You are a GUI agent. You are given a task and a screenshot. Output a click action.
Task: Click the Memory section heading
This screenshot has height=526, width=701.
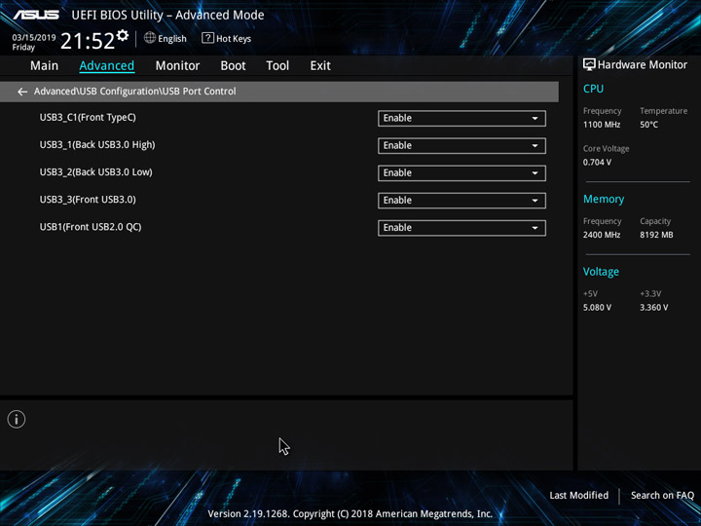coord(604,199)
